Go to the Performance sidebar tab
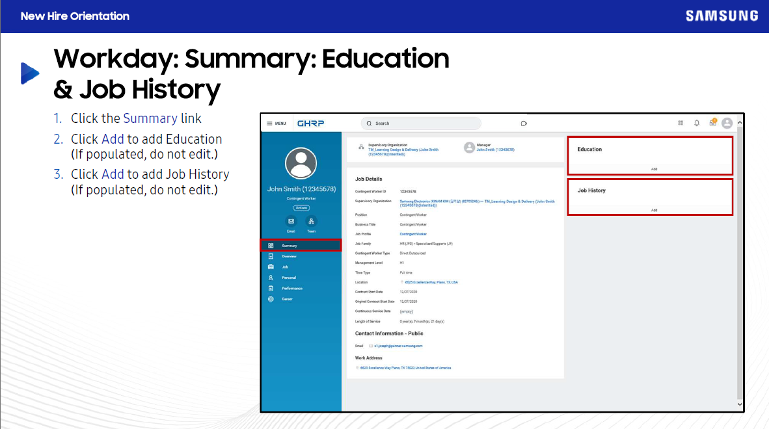Viewport: 769px width, 429px height. coord(291,288)
